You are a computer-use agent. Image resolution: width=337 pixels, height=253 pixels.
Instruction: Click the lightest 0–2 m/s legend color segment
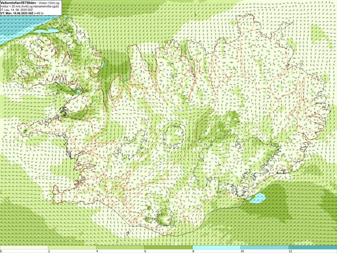pos(24,247)
